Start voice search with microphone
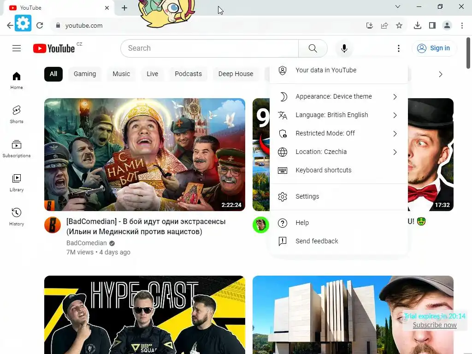The height and width of the screenshot is (354, 472). pos(344,48)
